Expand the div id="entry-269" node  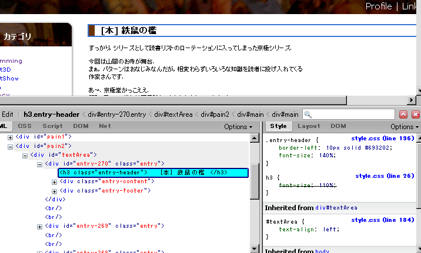point(39,227)
